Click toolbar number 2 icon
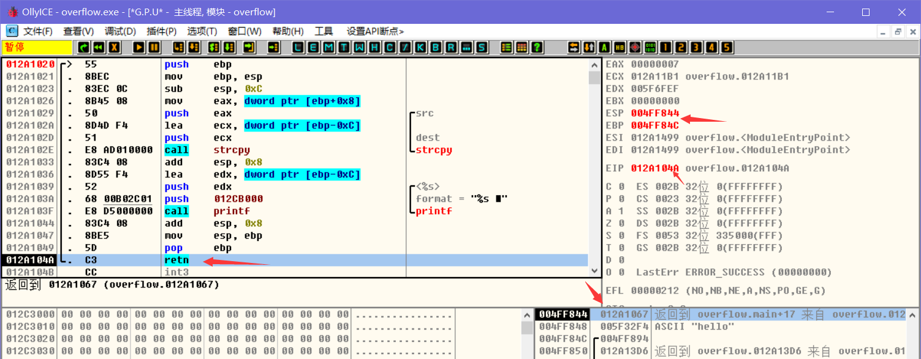The width and height of the screenshot is (921, 359). tap(681, 47)
